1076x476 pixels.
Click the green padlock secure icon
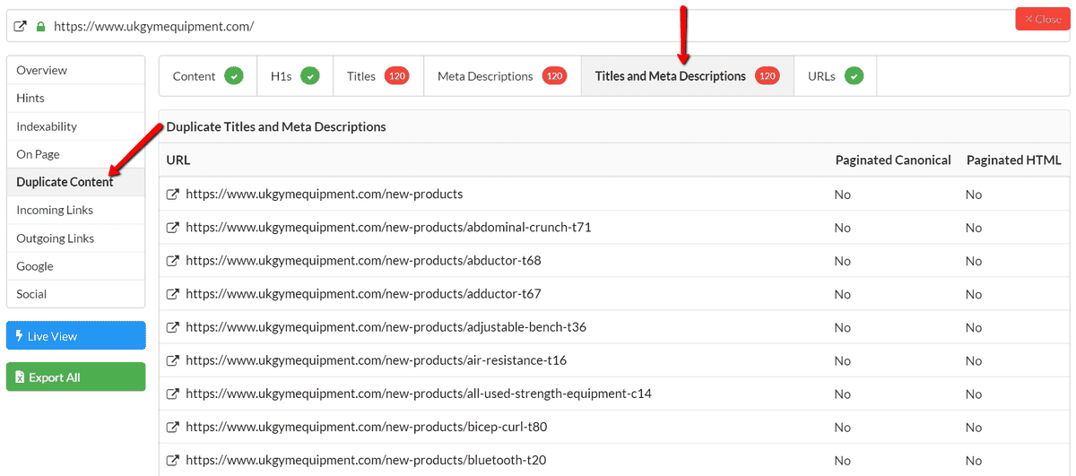(x=40, y=27)
